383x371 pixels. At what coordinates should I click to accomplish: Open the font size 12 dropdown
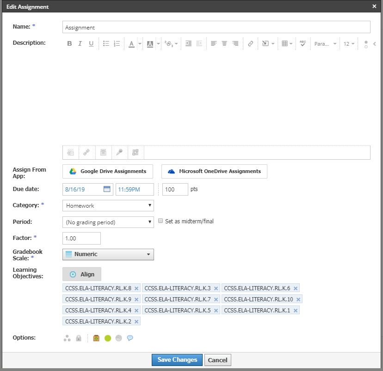coord(349,44)
